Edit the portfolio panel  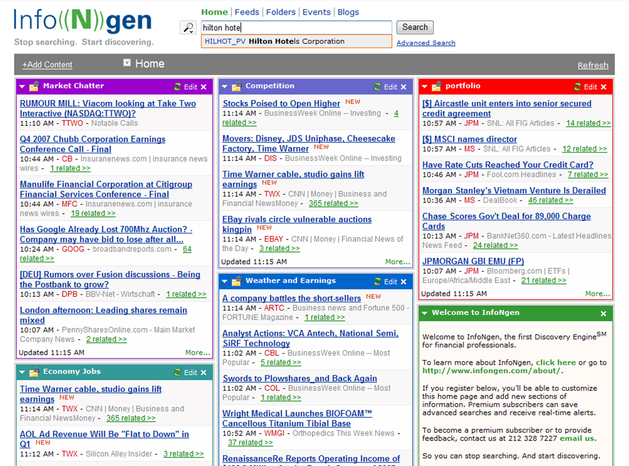coord(590,87)
